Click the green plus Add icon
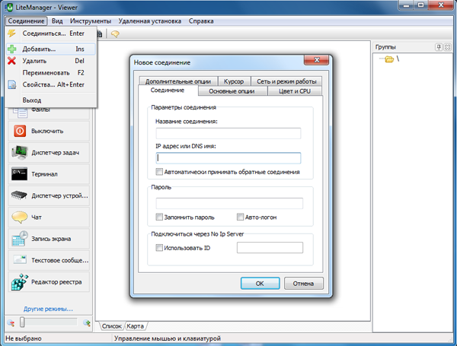Screen dimensions: 457x346 click(12, 49)
